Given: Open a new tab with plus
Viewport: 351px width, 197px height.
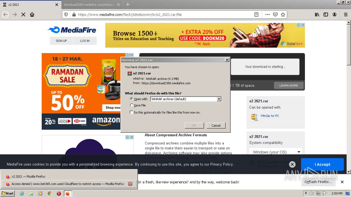Looking at the screenshot, I should pos(128,4).
